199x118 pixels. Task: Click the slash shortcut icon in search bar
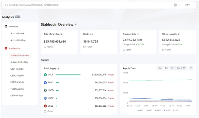(x=175, y=5)
